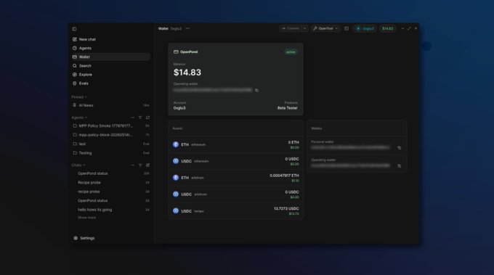Click the Wallets panel heading
This screenshot has width=494, height=275.
tap(316, 128)
